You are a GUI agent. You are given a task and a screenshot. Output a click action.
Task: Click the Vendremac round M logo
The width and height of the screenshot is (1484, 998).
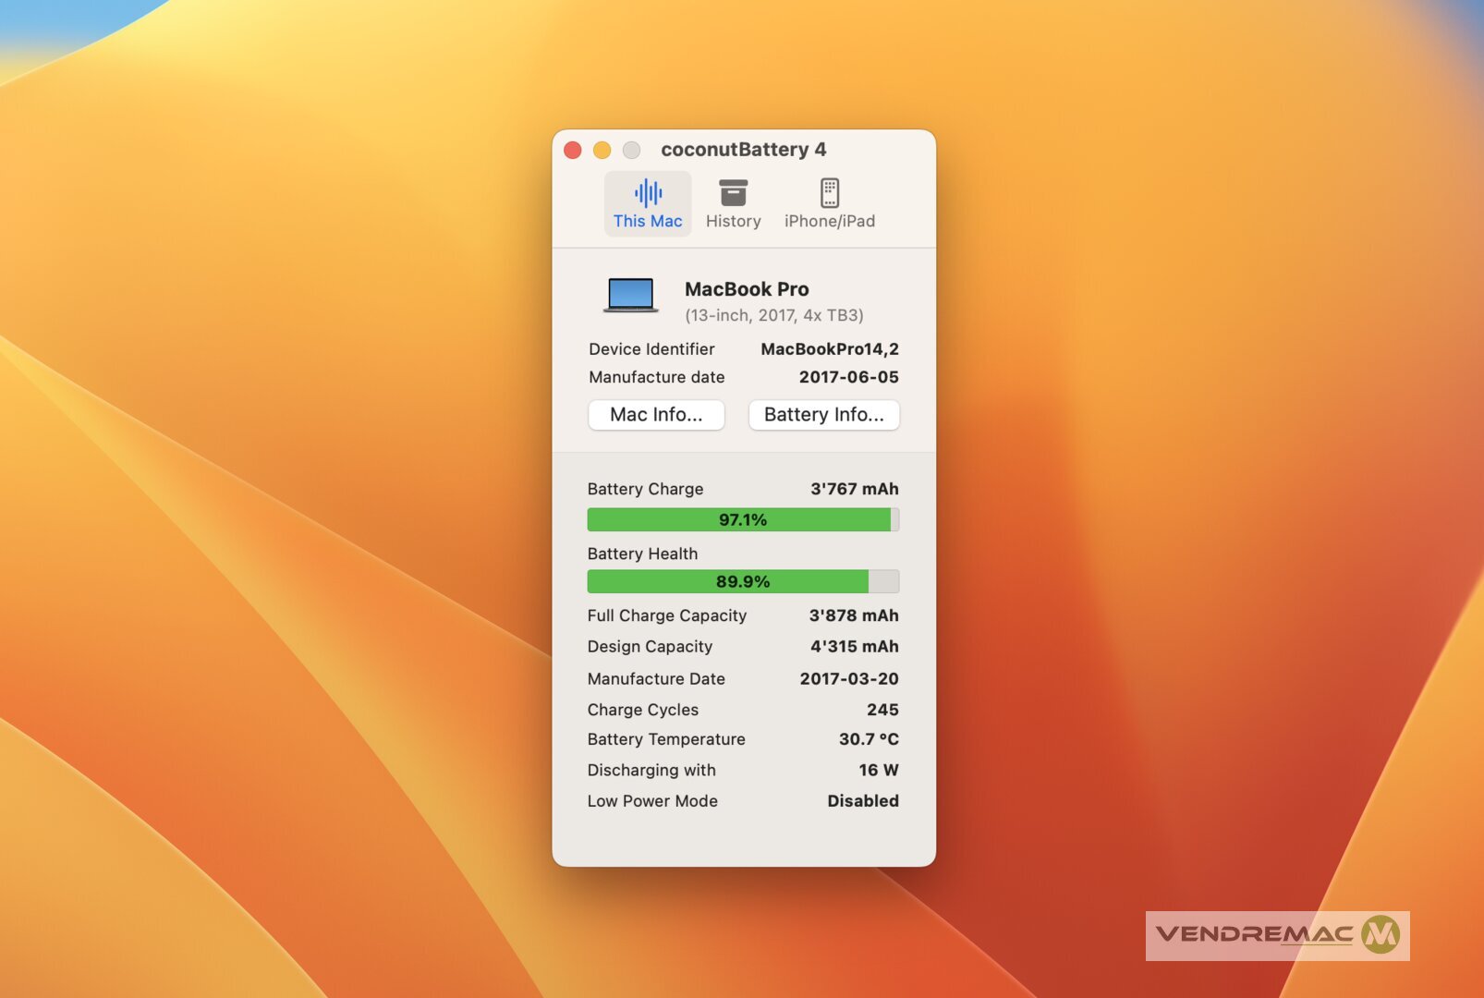coord(1381,934)
